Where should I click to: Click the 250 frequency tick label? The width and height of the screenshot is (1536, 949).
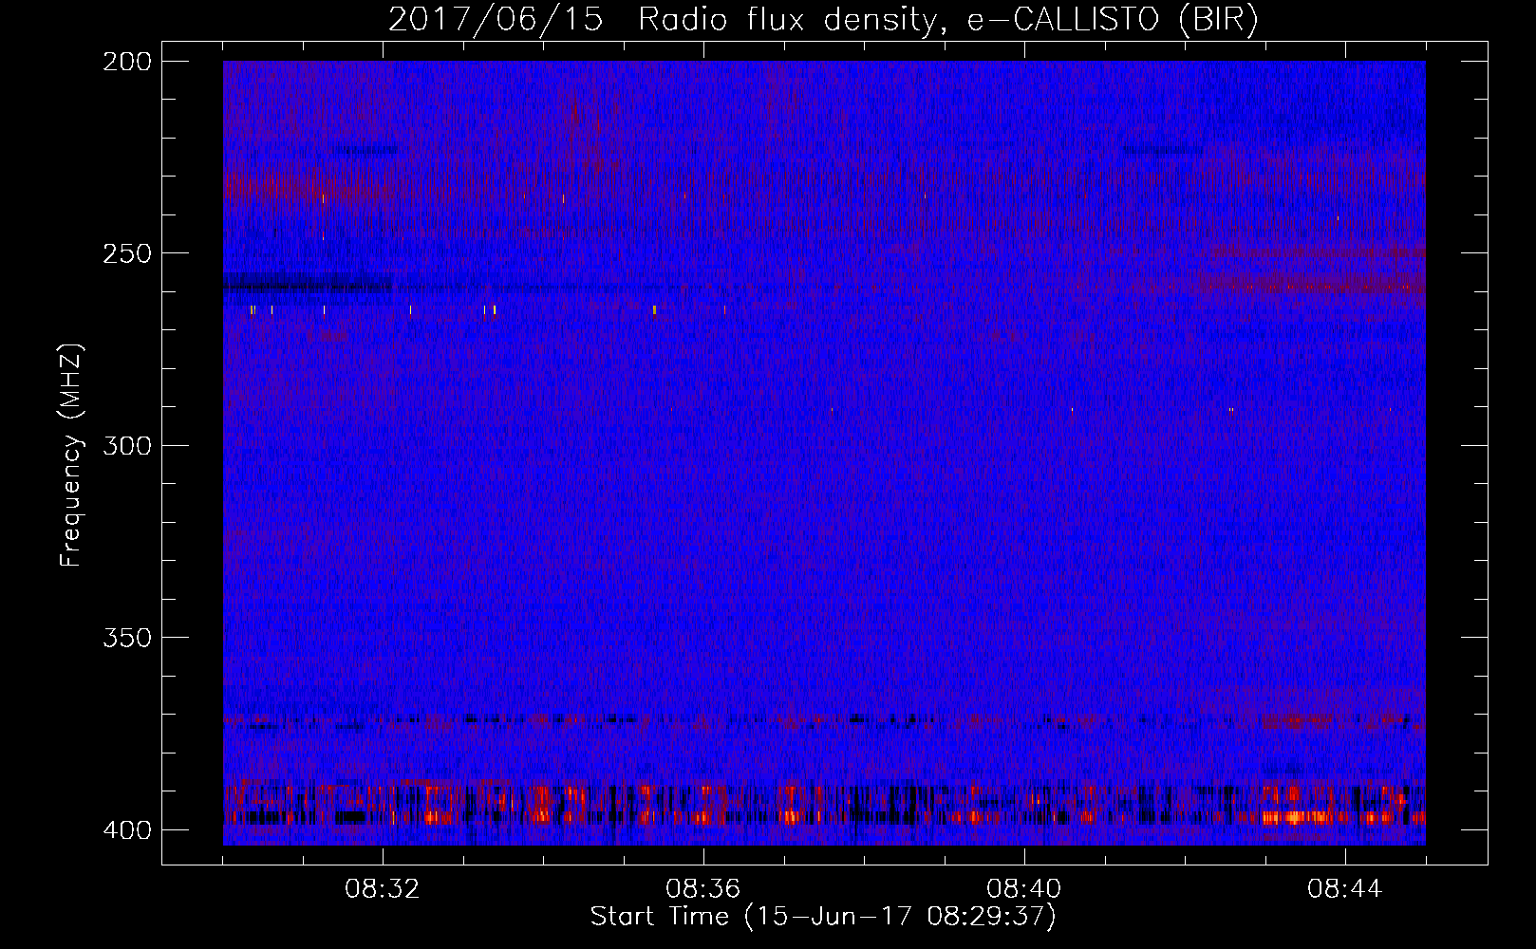[126, 253]
